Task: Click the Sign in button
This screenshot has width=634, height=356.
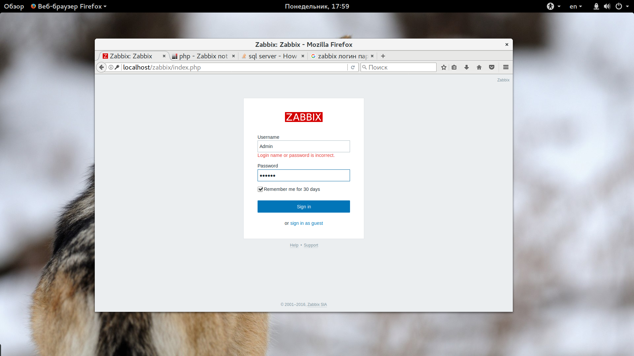Action: [304, 207]
